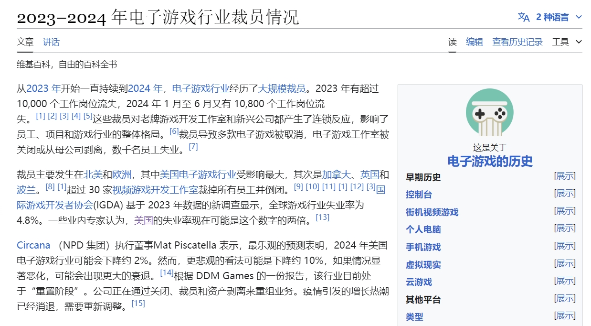Click the 维基百科，自由的百科全书 tagline
The image size is (591, 326).
[x=67, y=65]
